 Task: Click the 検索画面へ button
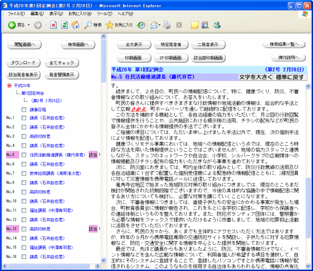click(x=78, y=45)
